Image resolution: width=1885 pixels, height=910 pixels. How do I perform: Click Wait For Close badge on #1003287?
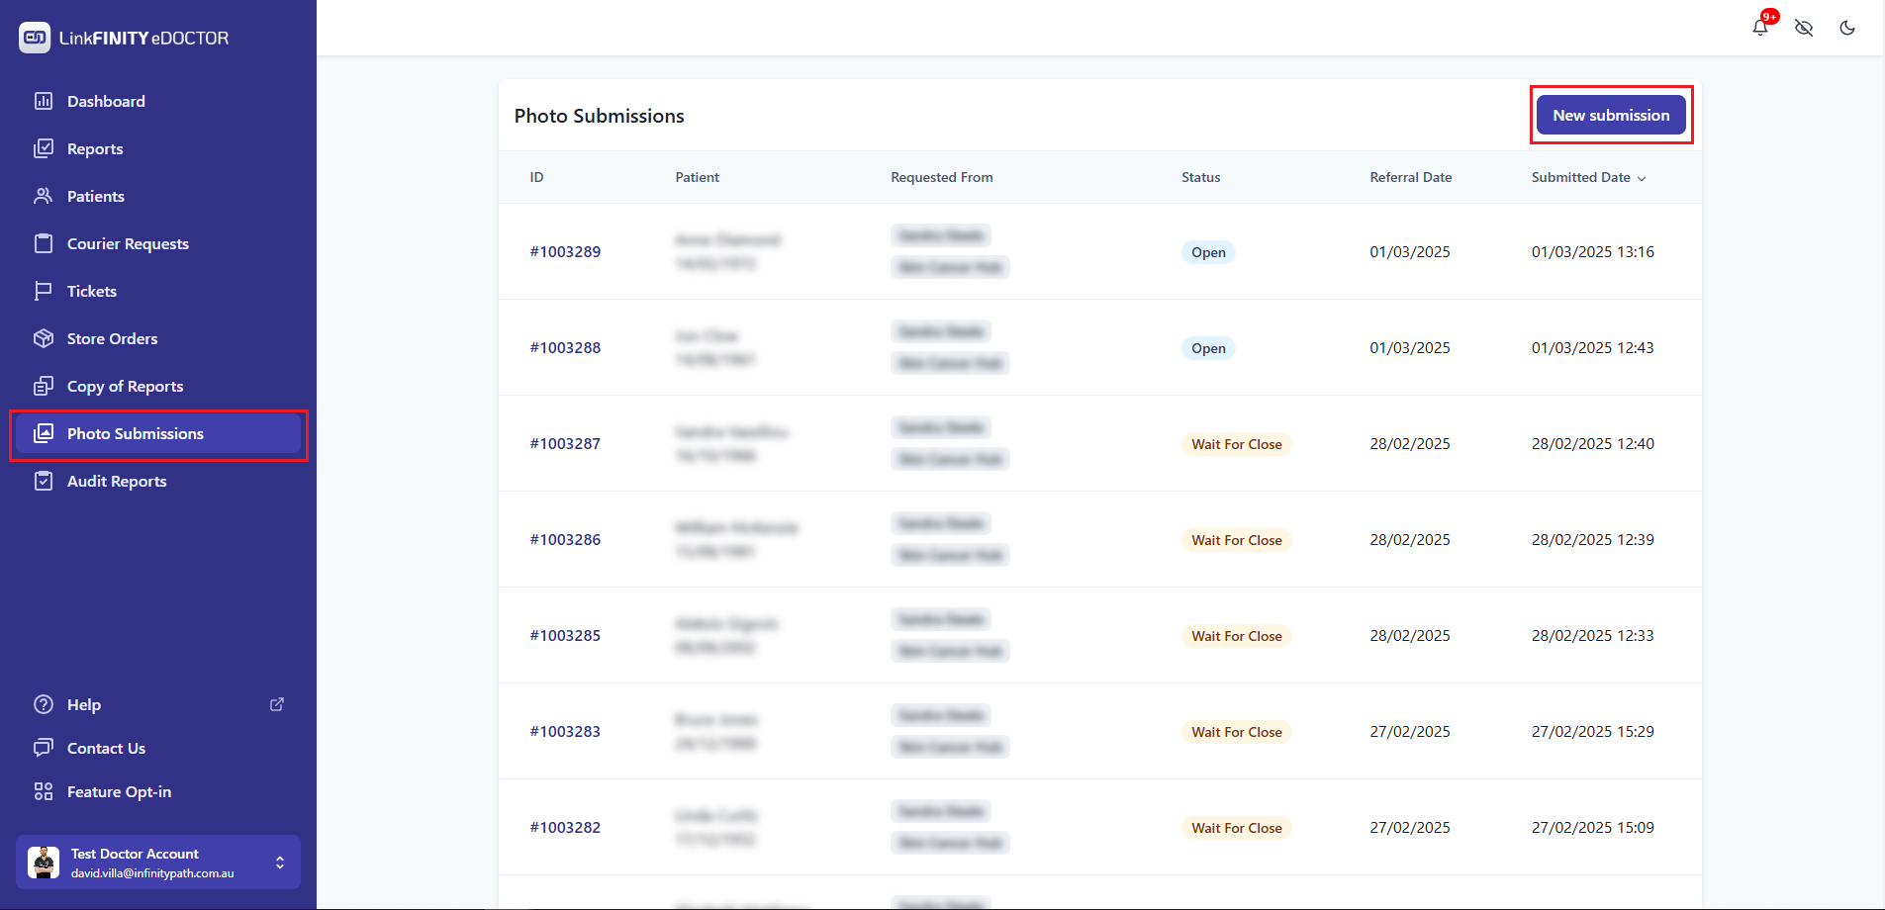pyautogui.click(x=1236, y=444)
